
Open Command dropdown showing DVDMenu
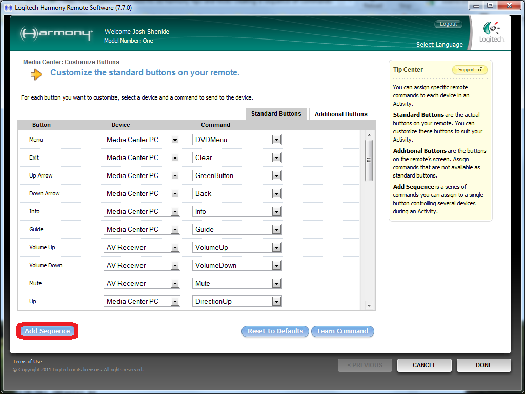237,140
